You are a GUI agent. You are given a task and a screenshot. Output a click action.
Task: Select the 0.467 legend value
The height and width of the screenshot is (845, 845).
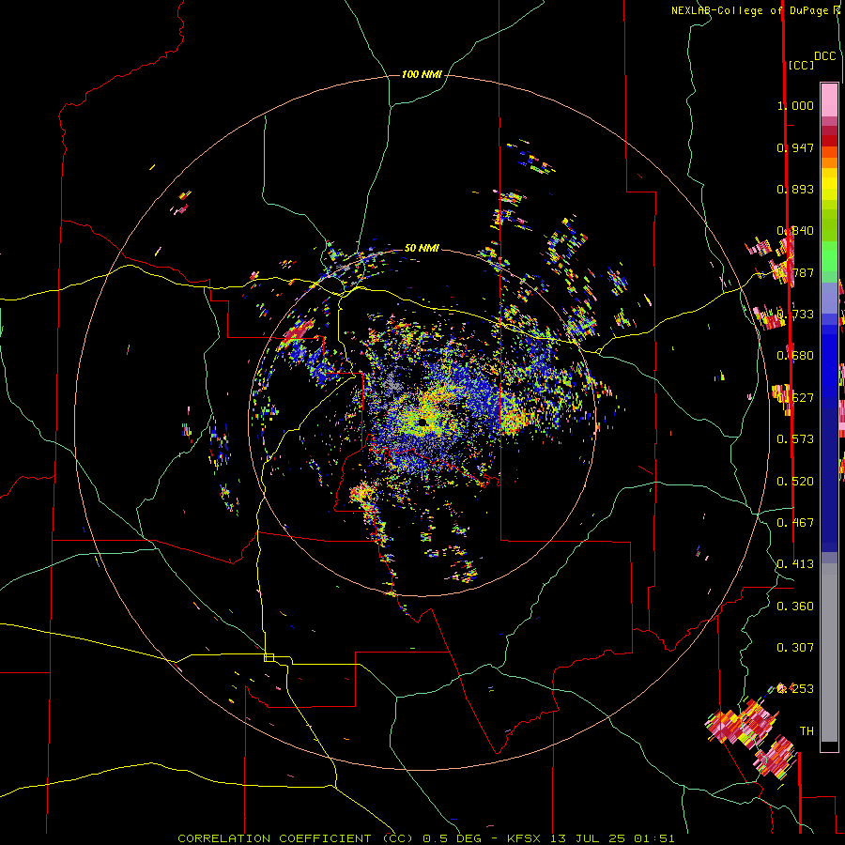pyautogui.click(x=795, y=523)
